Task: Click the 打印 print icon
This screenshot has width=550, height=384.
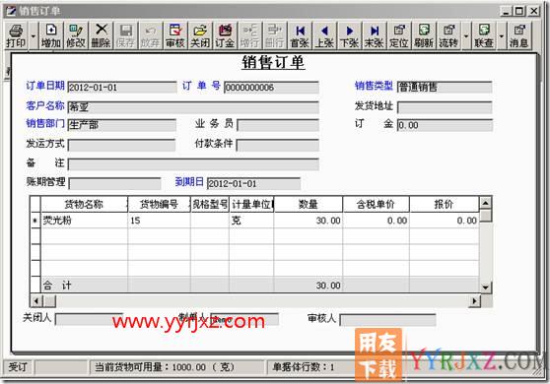Action: pyautogui.click(x=16, y=35)
